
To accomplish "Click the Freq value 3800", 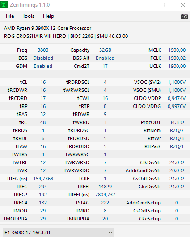I will [43, 50].
